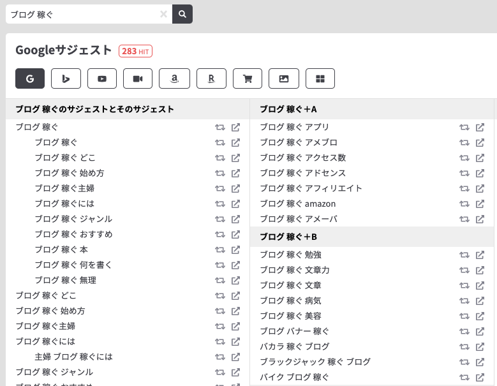Screen dimensions: 497x386
Task: Click keyword ブログ 稼ぐ 何を書く
Action: [73, 265]
